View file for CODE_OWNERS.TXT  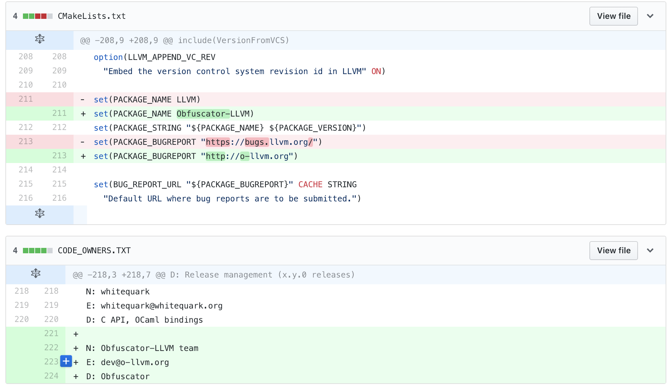pyautogui.click(x=613, y=251)
